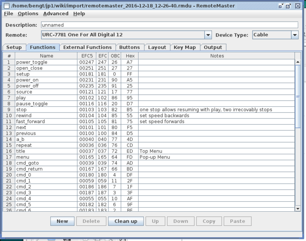Select the setup function name cell

point(46,74)
